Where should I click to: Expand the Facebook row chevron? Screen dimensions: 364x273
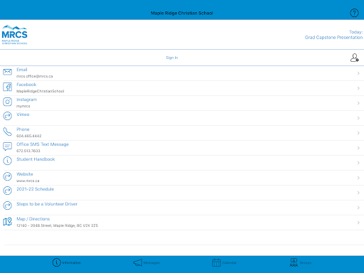(358, 88)
